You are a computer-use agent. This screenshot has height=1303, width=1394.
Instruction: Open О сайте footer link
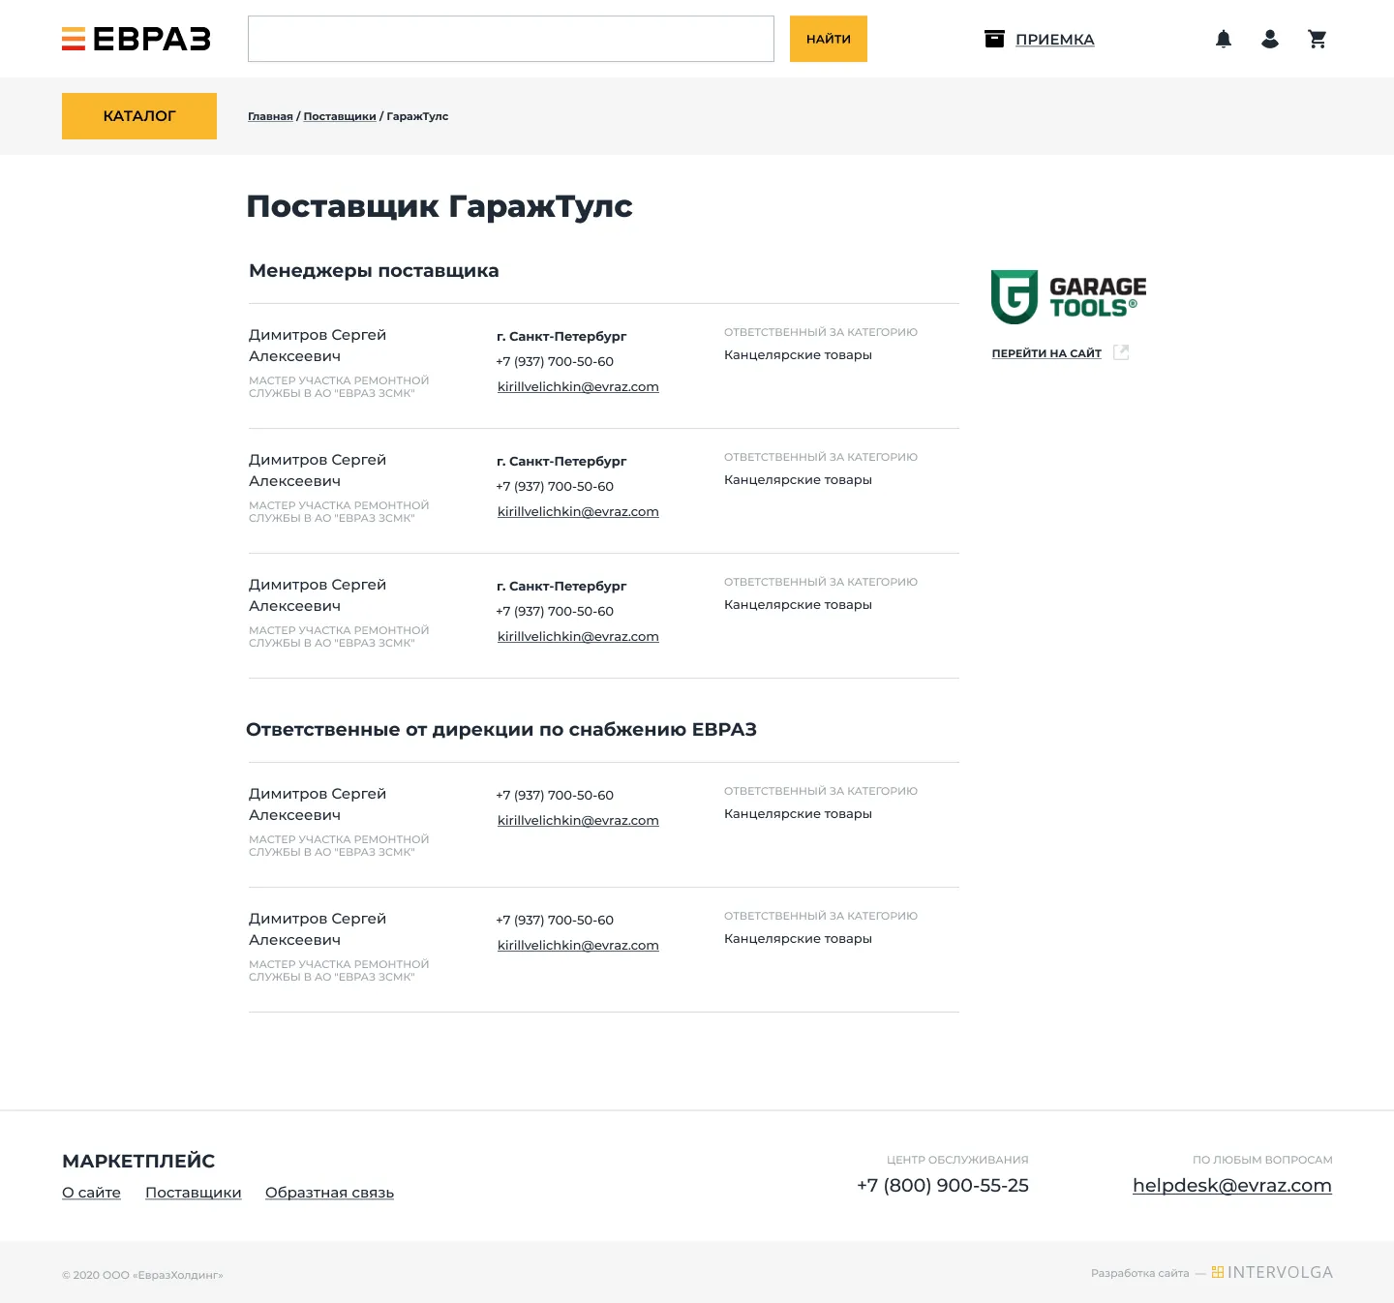pos(91,1193)
